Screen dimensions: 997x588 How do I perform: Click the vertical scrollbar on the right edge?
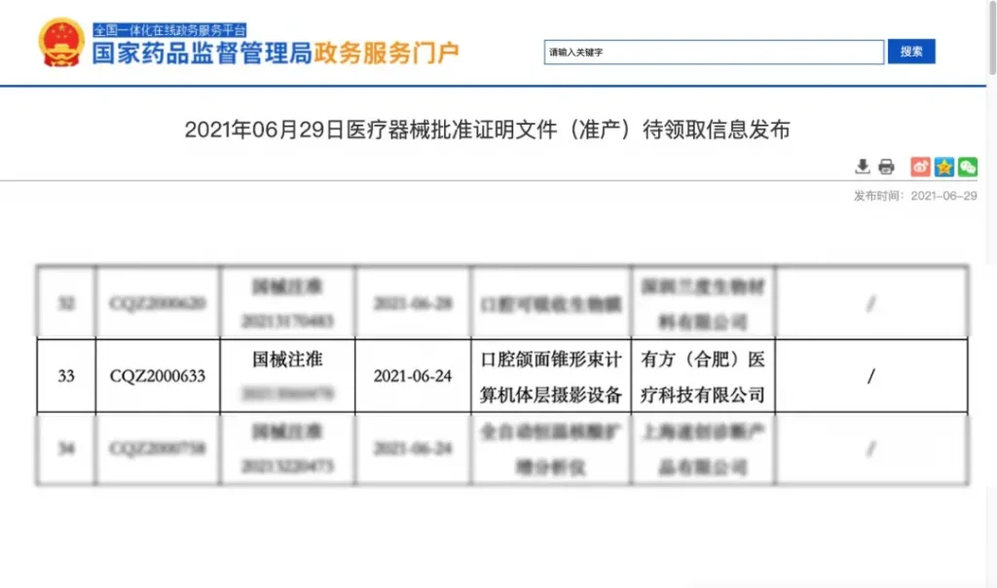click(990, 292)
